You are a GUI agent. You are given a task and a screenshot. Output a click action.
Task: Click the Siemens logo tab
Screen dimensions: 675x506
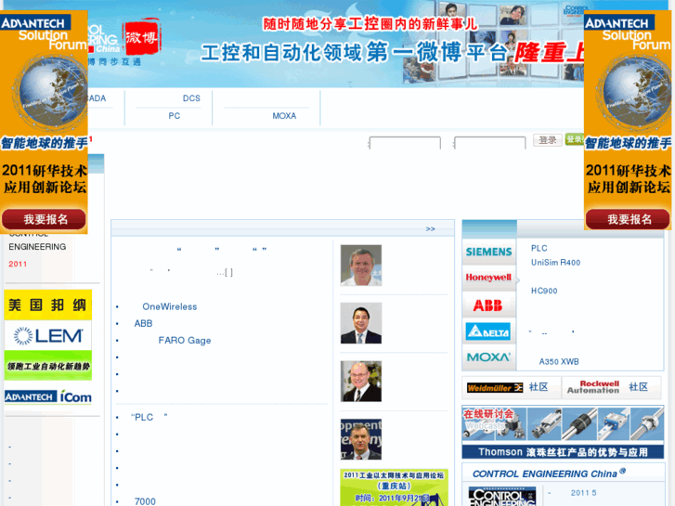tap(488, 252)
